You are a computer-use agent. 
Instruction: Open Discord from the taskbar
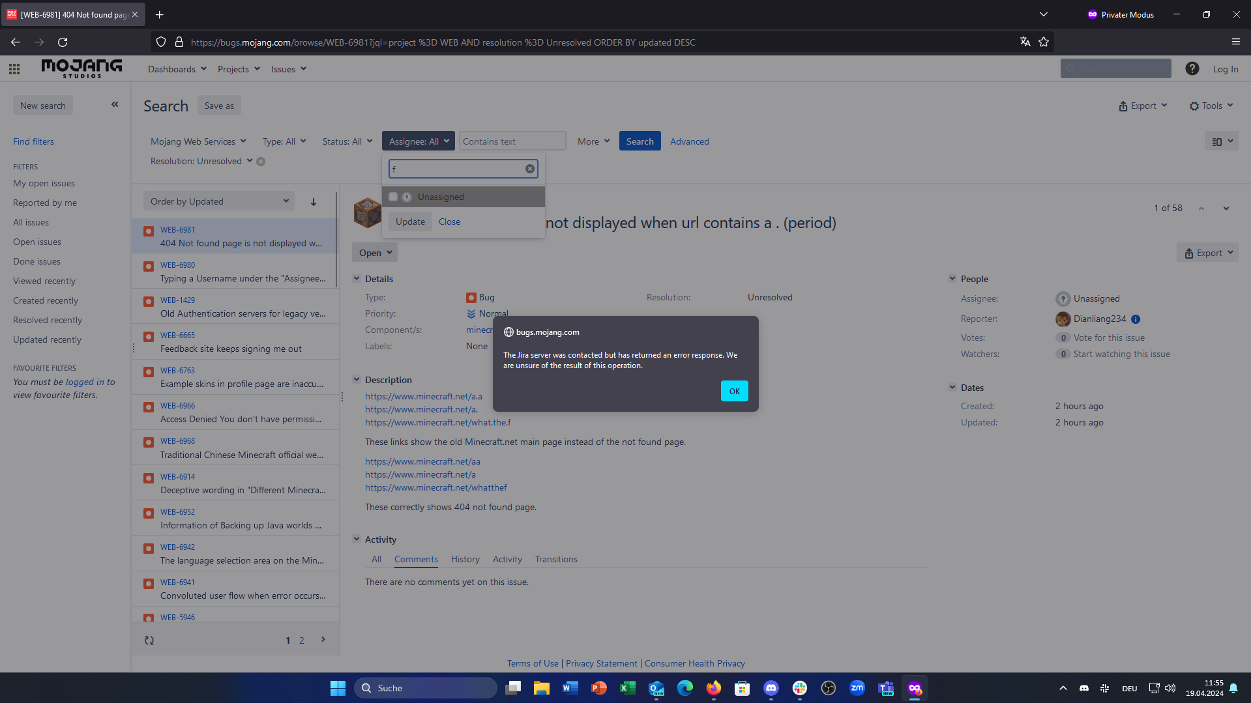tap(771, 688)
